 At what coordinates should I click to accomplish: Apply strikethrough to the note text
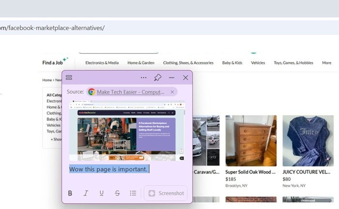[x=117, y=193]
